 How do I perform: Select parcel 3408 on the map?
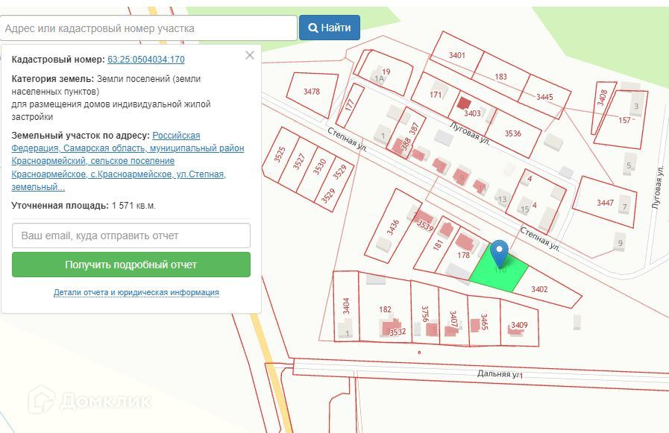coord(602,98)
